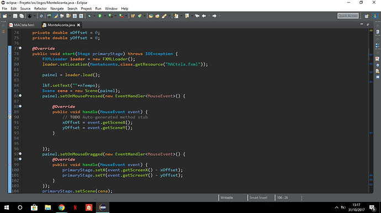The image size is (381, 213).
Task: Show the Outline view from right sidebar
Action: coord(377,46)
